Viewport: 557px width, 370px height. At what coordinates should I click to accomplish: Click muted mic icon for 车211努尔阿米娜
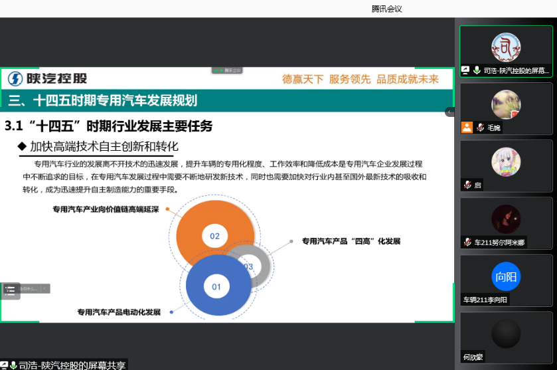[x=467, y=242]
